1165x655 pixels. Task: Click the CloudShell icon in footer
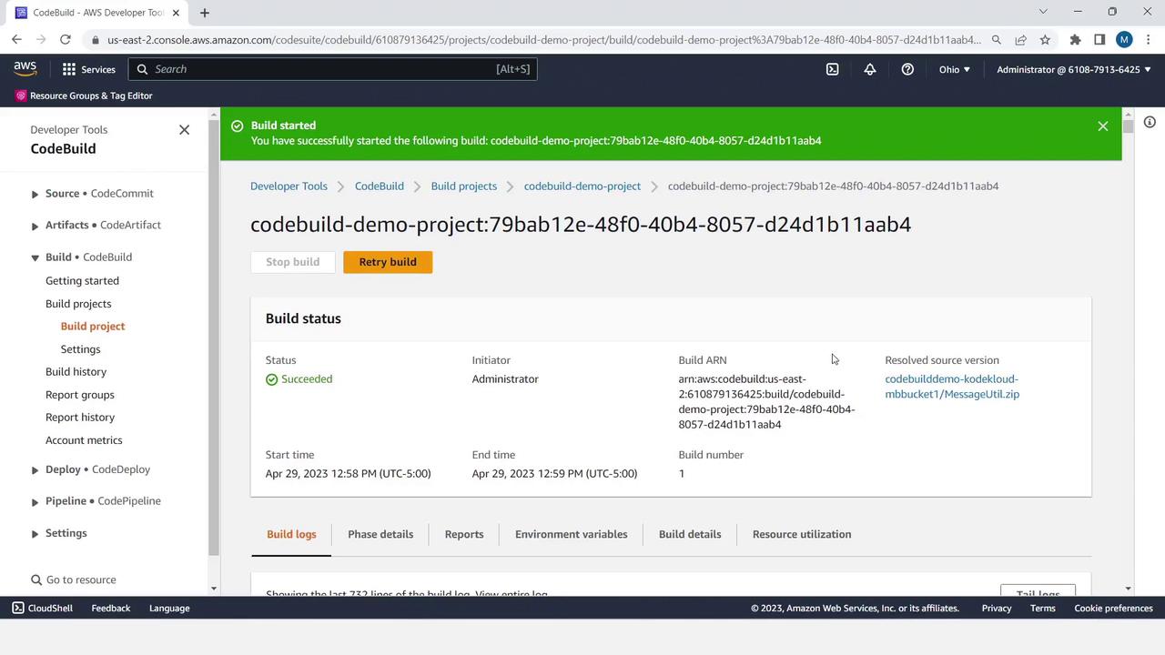click(18, 608)
